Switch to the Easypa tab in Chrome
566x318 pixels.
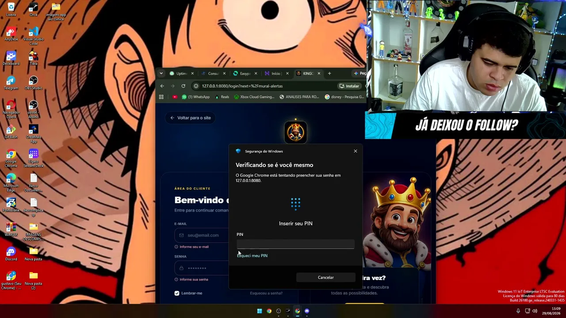click(x=245, y=73)
